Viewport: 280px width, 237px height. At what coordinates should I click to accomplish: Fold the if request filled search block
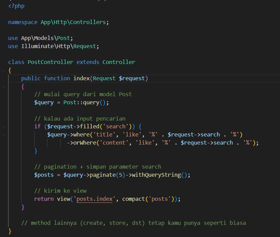pos(3,127)
